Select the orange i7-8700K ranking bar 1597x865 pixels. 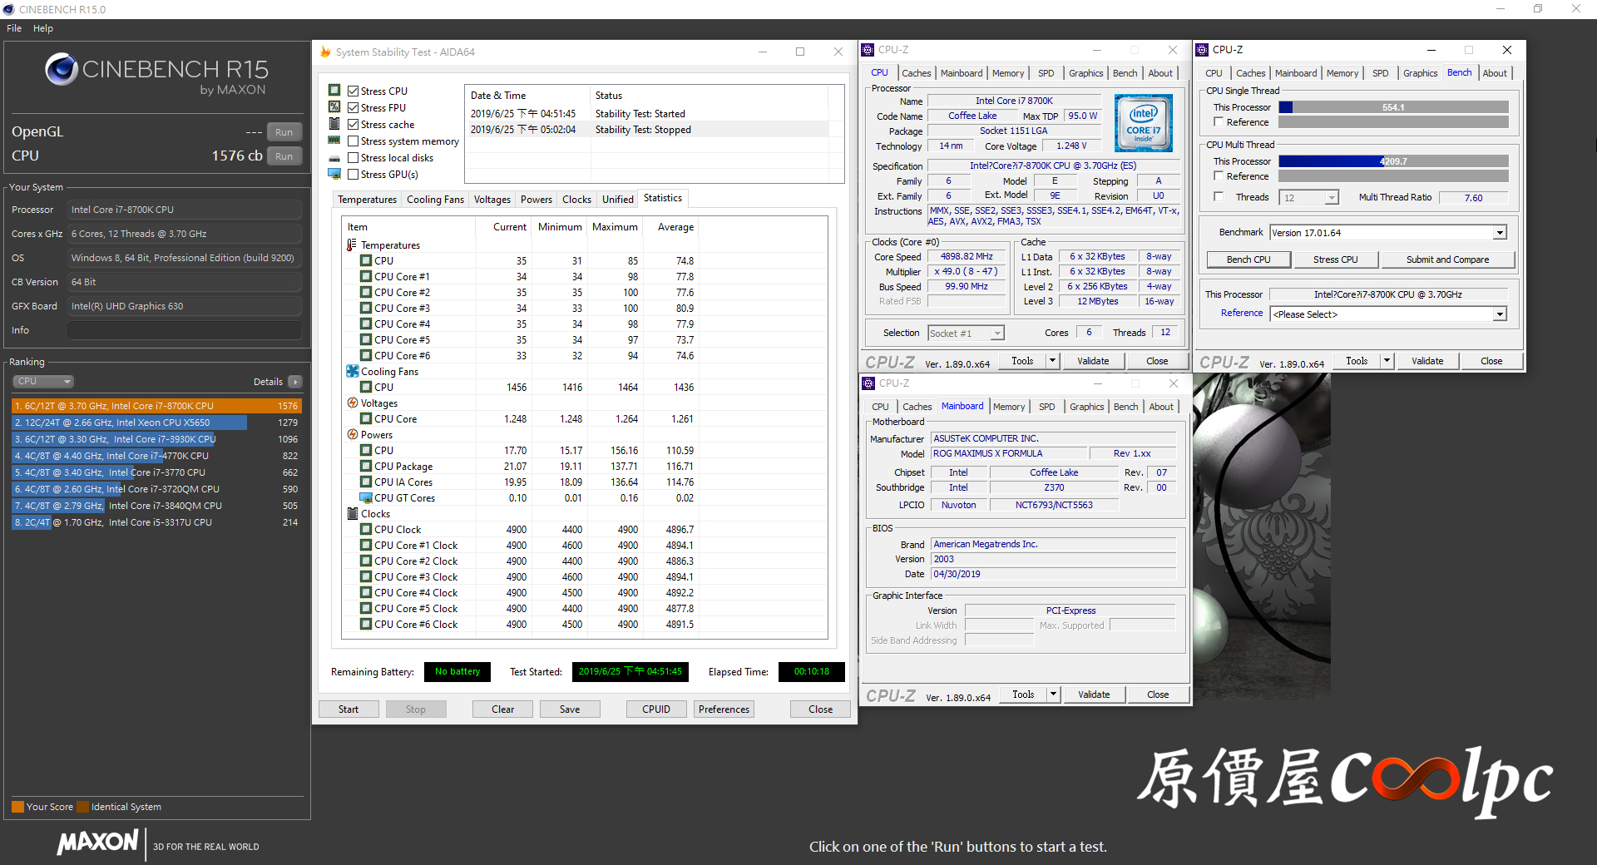(x=156, y=406)
